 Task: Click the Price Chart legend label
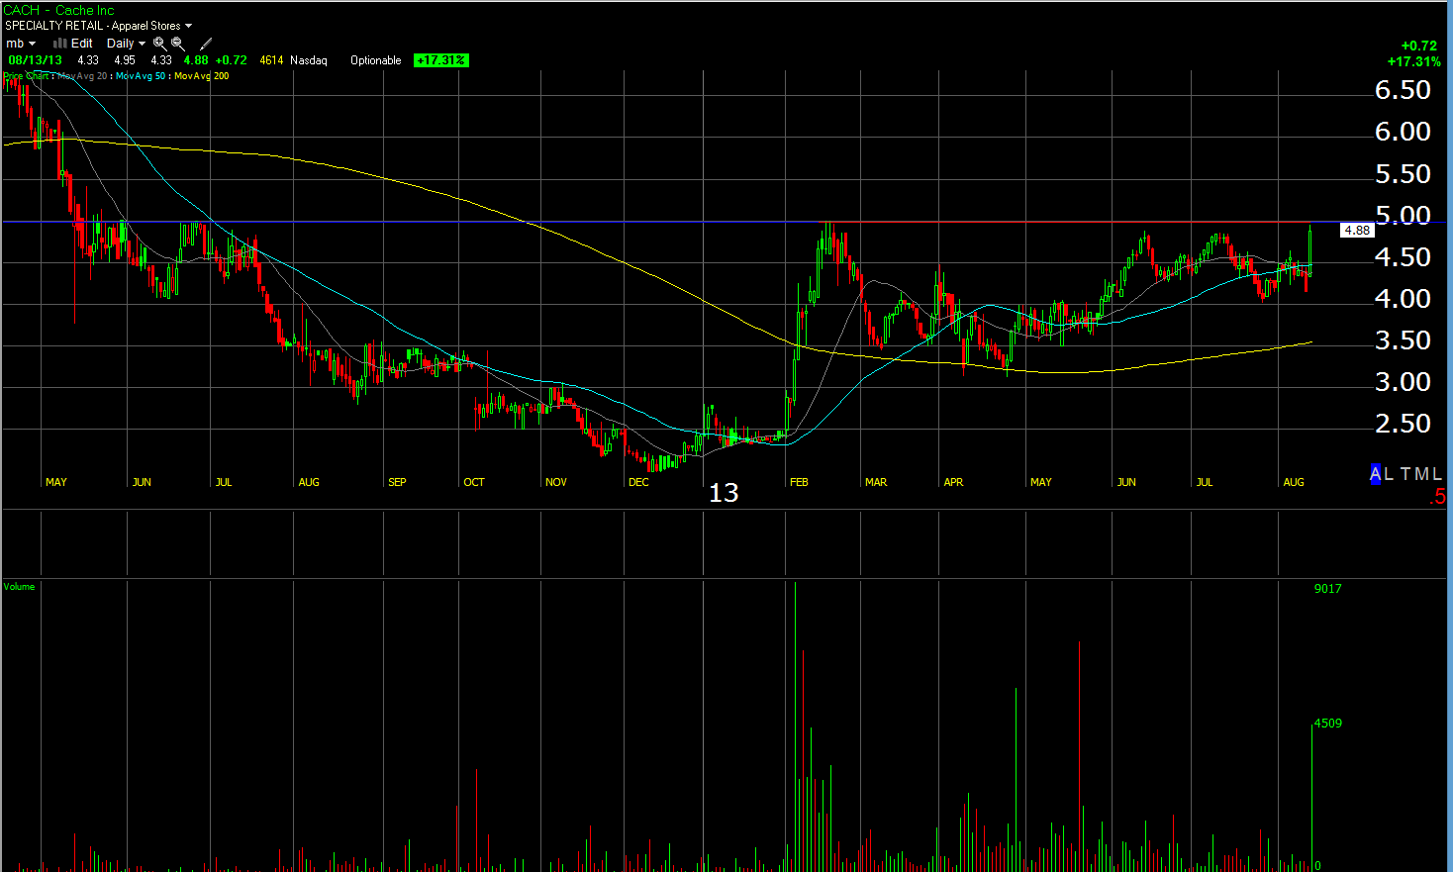[x=26, y=76]
